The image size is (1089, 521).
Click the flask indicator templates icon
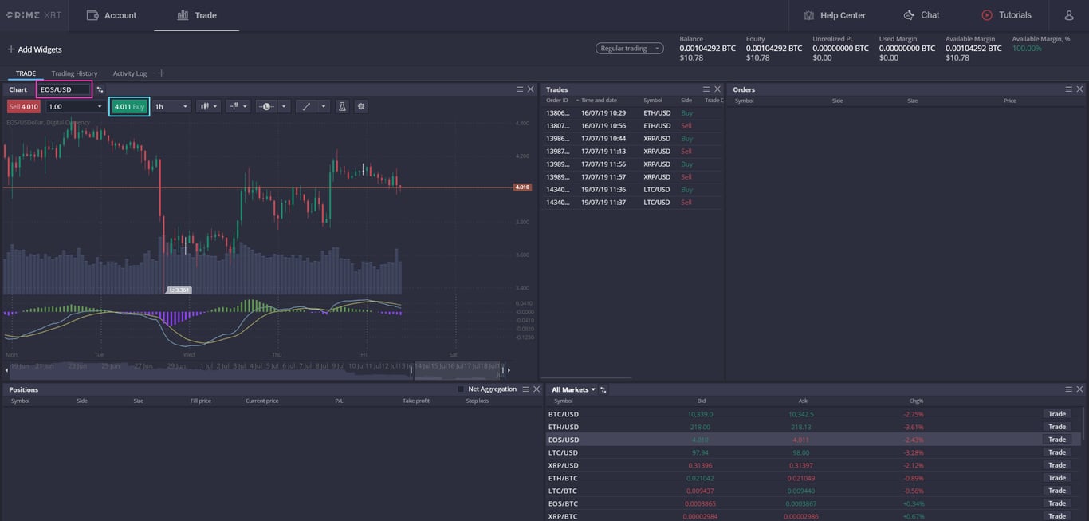click(342, 106)
